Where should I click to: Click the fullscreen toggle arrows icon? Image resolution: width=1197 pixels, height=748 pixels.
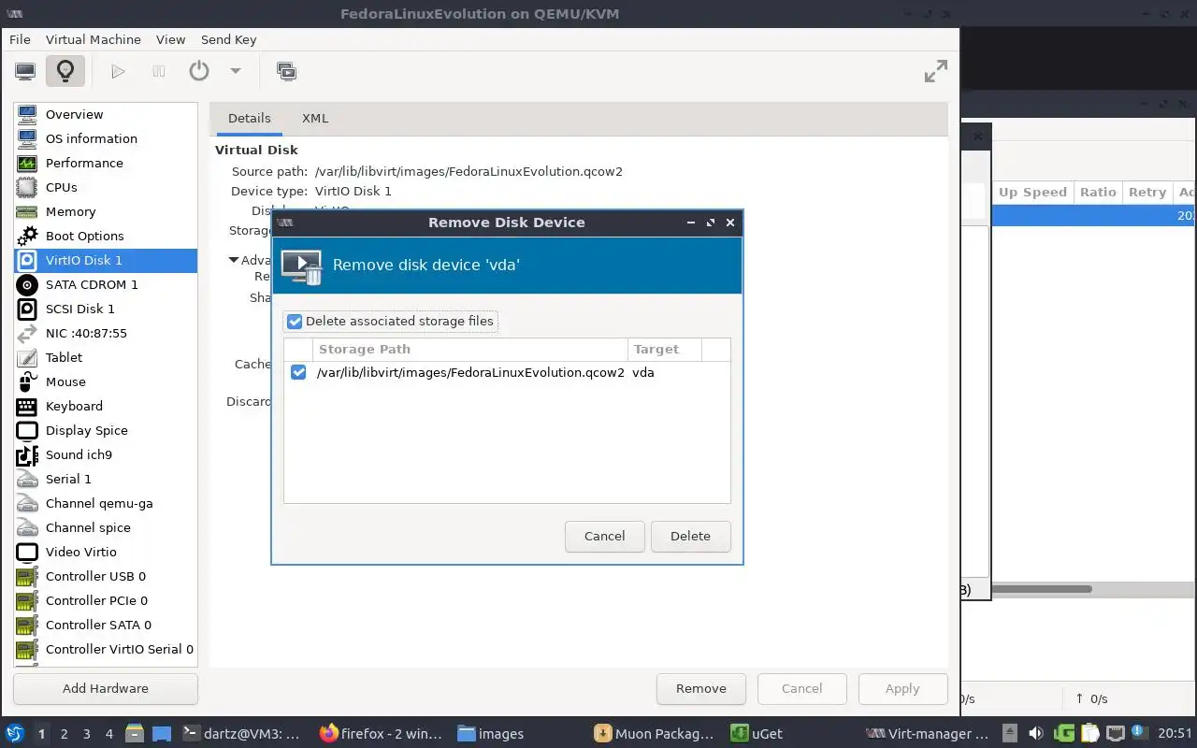935,71
